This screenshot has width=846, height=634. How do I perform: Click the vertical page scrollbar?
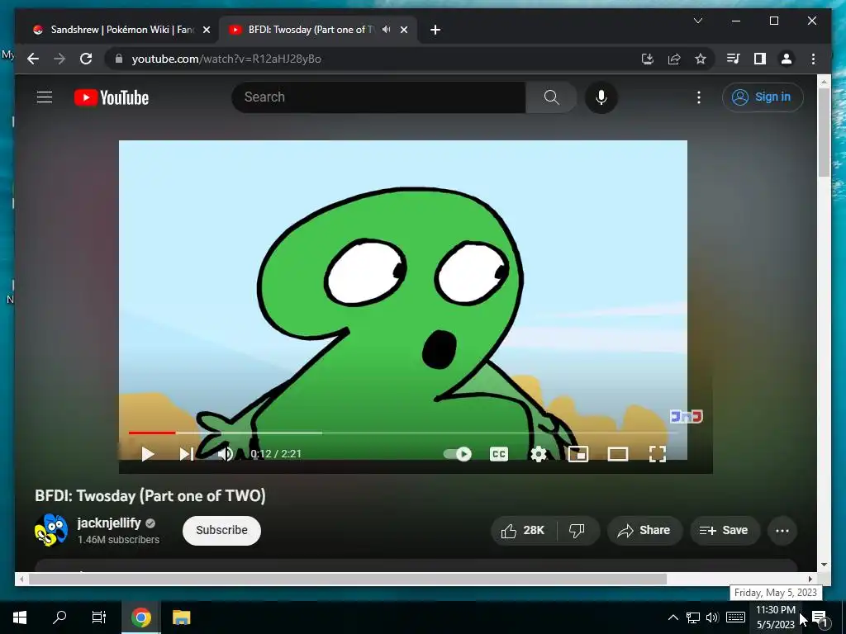[824, 132]
